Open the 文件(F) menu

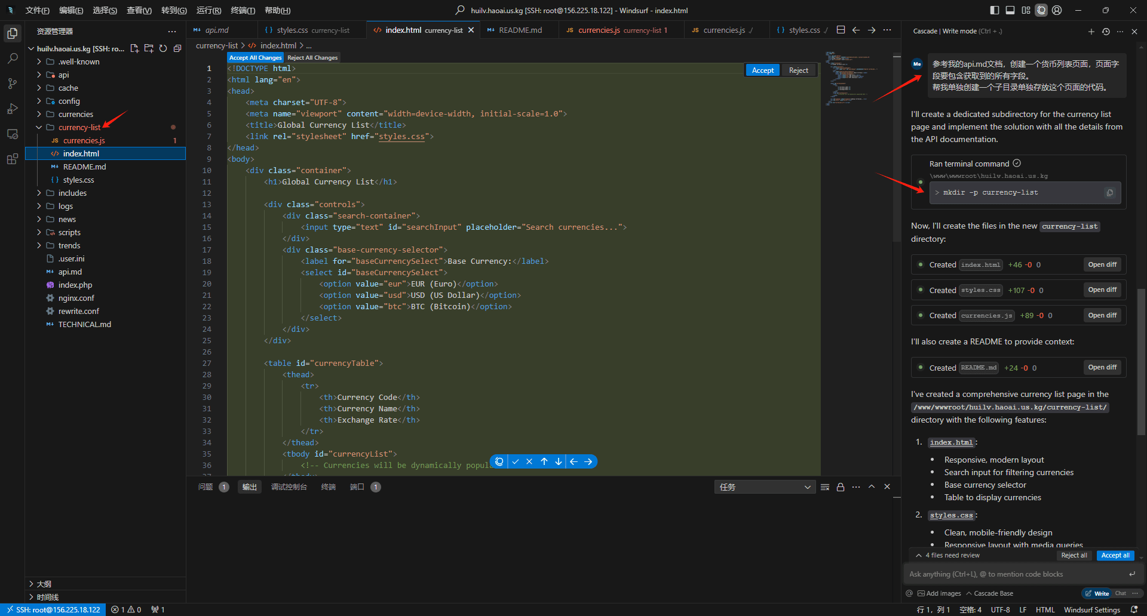coord(37,10)
